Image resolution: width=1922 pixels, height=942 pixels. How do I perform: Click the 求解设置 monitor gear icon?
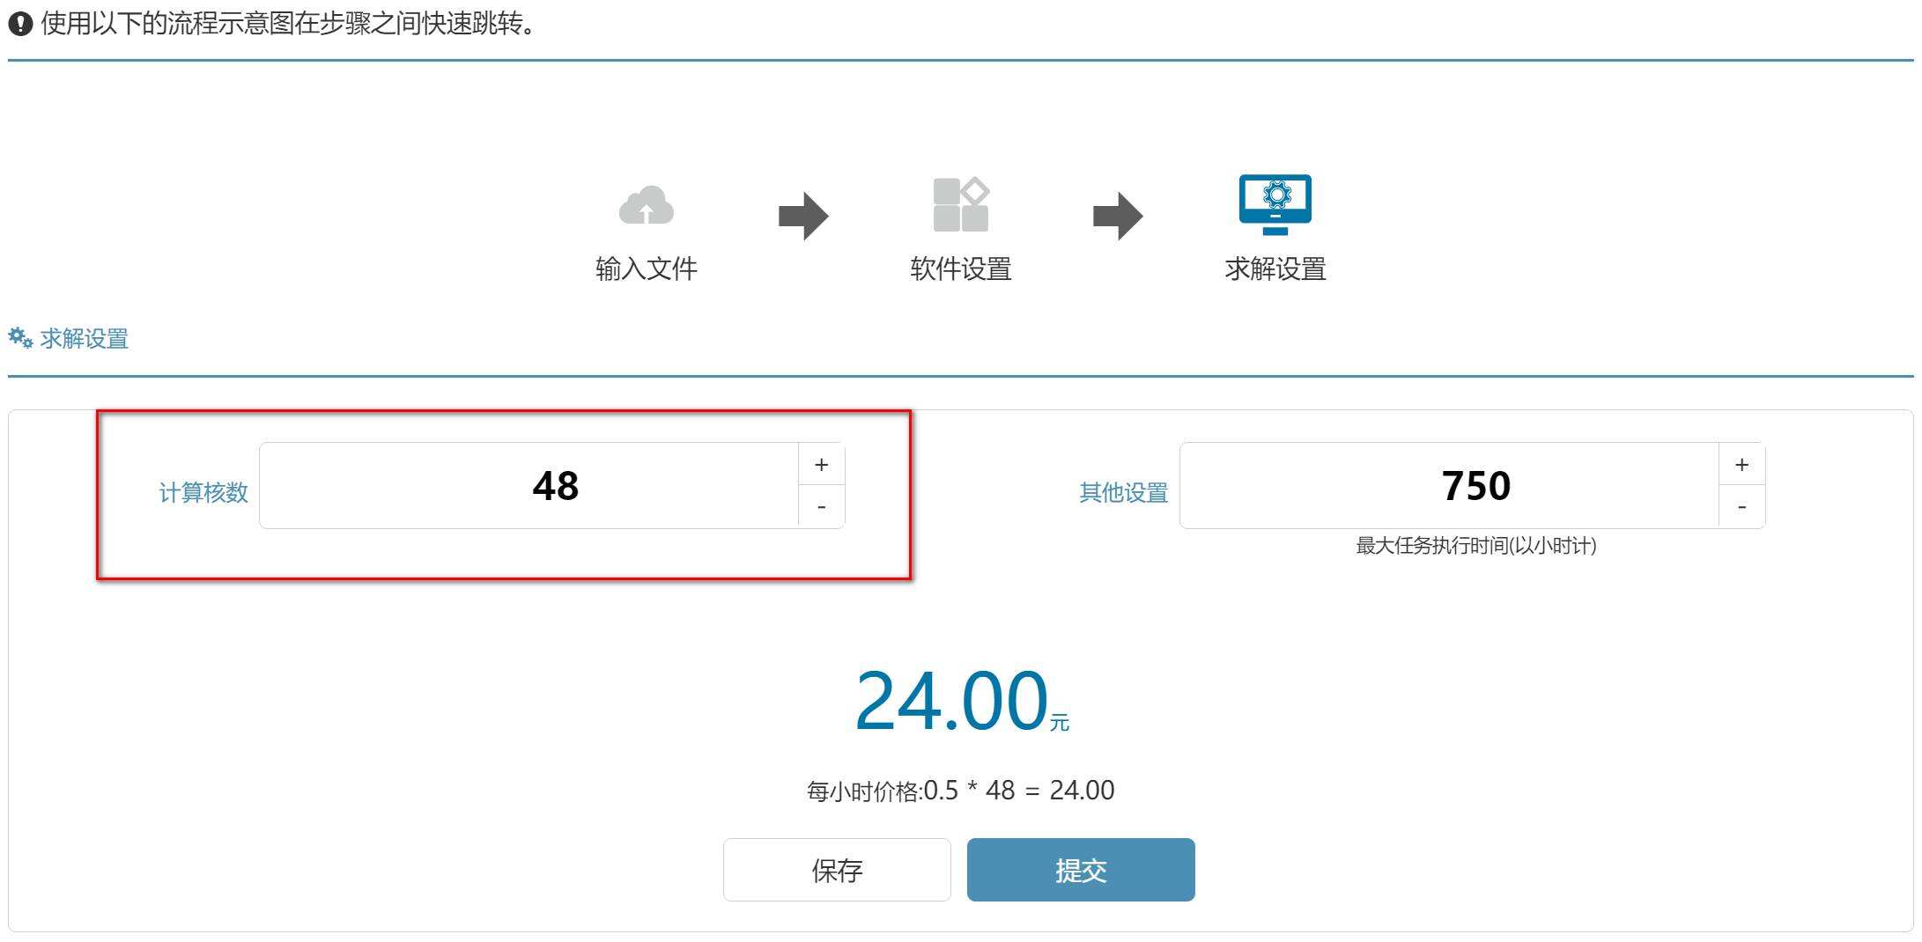(1275, 204)
